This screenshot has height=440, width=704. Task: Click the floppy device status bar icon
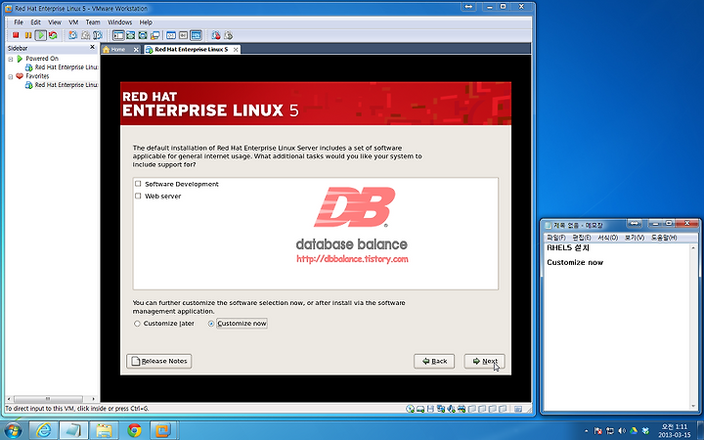point(430,409)
